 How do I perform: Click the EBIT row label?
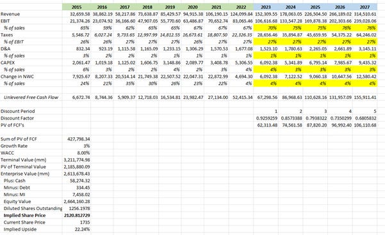click(5, 21)
